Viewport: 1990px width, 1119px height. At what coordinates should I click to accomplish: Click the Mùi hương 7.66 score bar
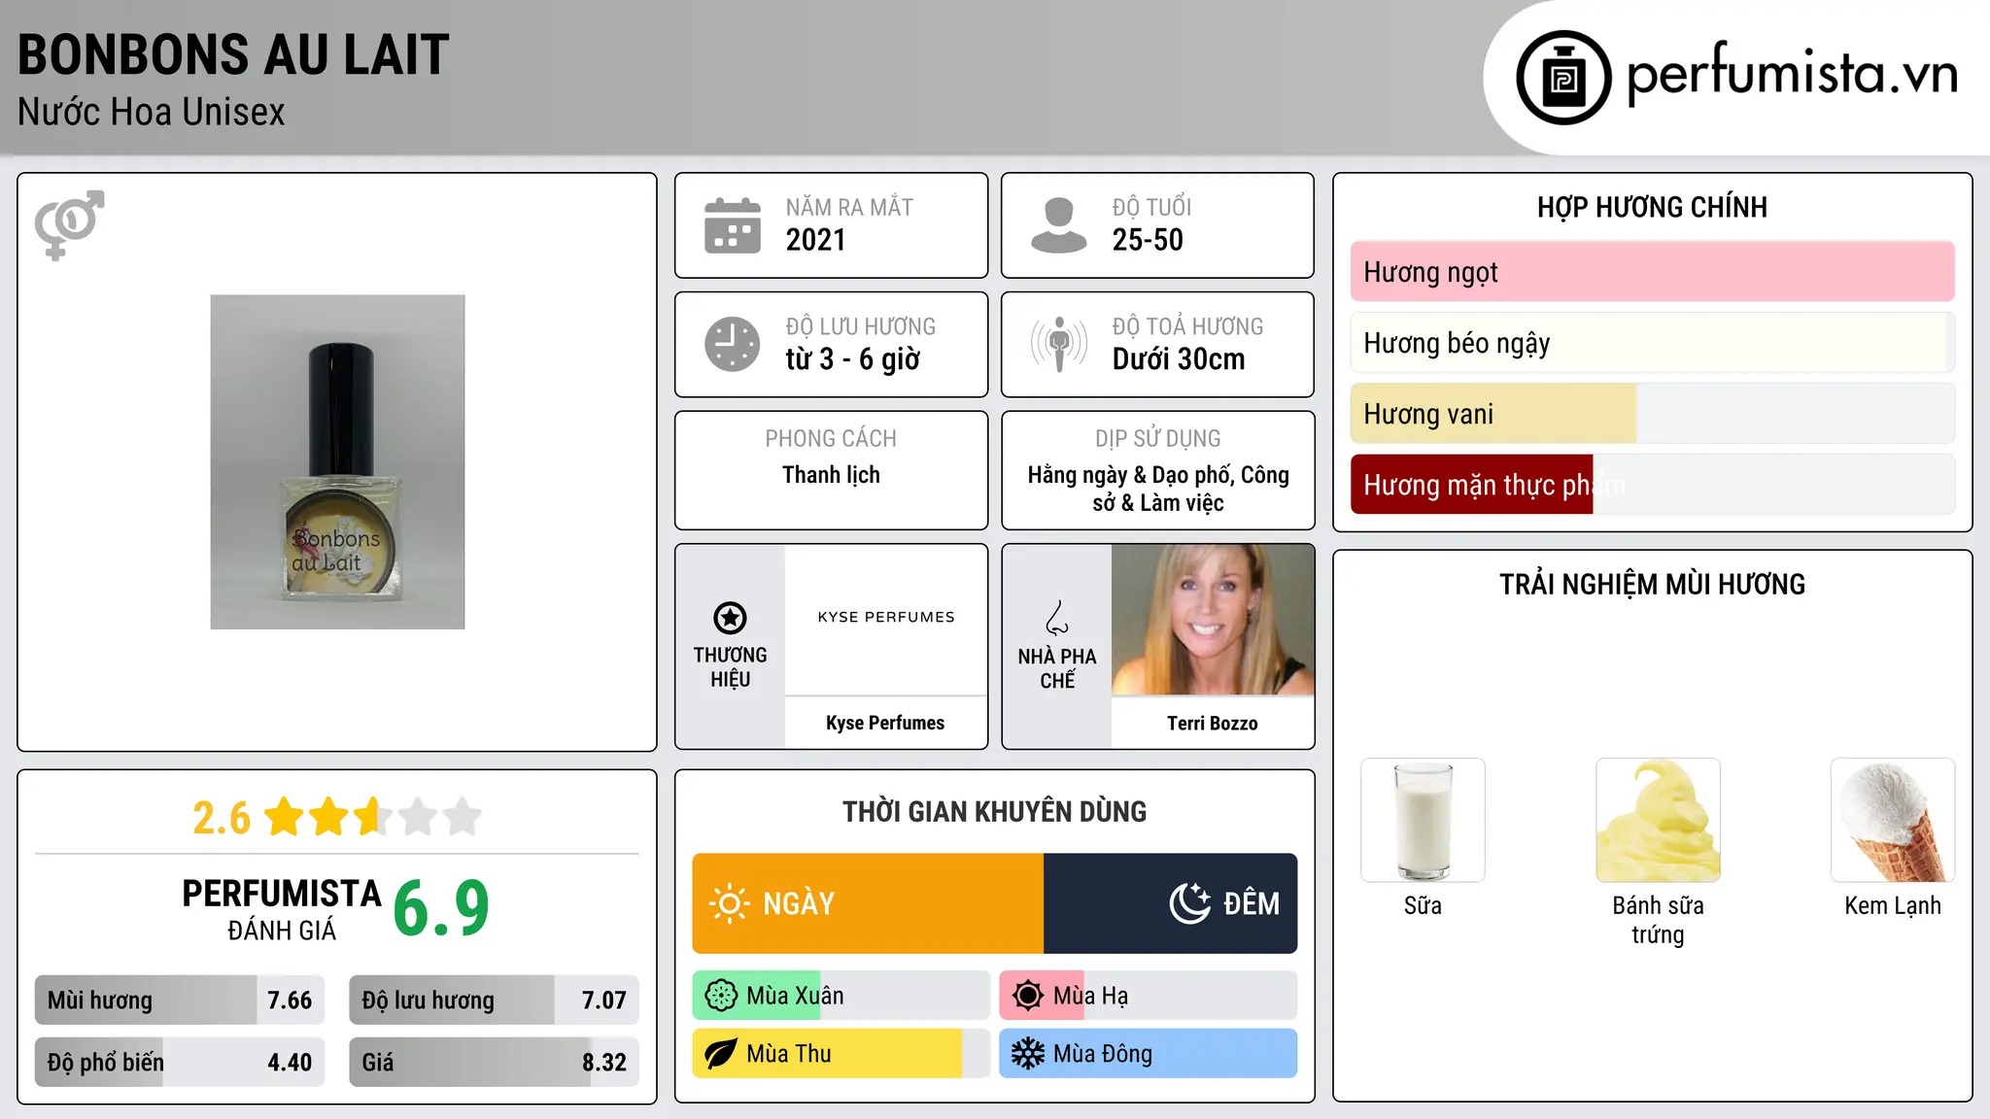tap(180, 1000)
